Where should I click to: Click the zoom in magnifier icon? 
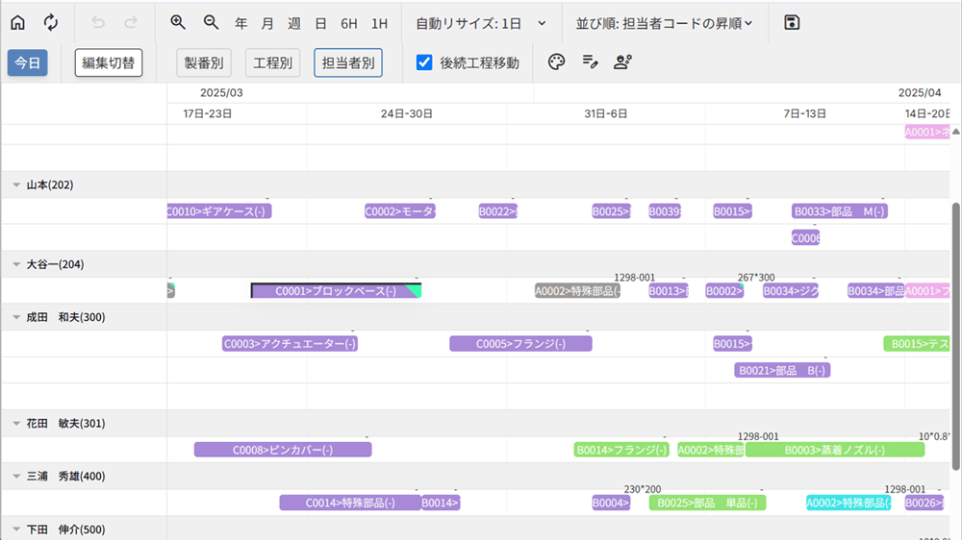178,22
